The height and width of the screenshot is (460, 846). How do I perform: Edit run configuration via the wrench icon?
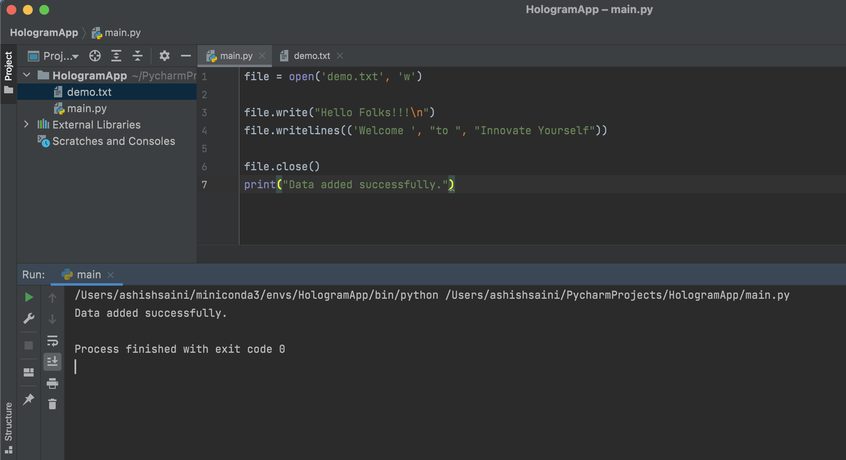tap(29, 318)
